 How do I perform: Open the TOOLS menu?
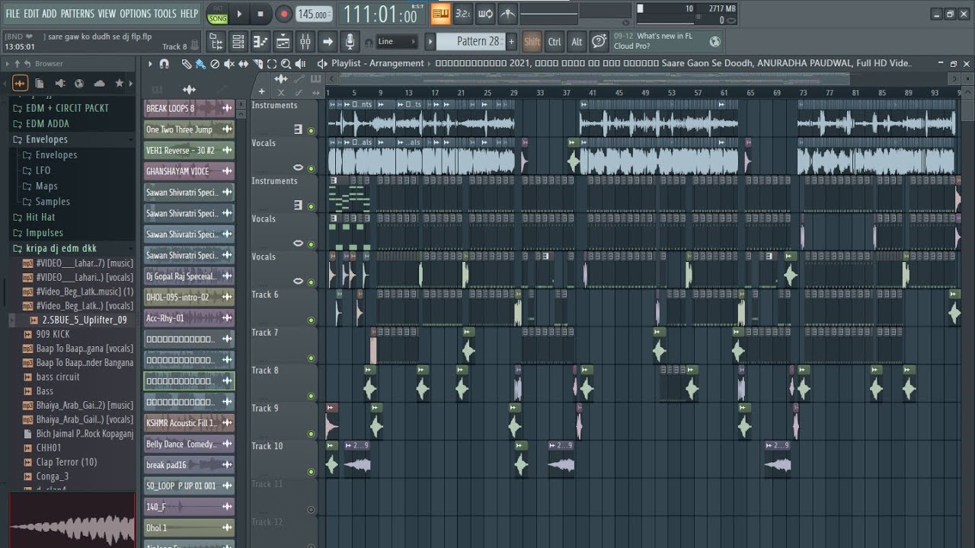tap(165, 14)
